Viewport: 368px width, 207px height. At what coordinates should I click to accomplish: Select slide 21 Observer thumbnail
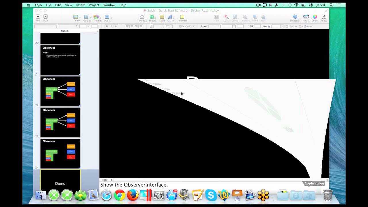[60, 60]
